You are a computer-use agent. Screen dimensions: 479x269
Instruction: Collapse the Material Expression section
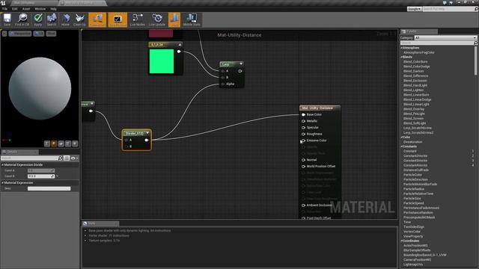click(x=3, y=182)
